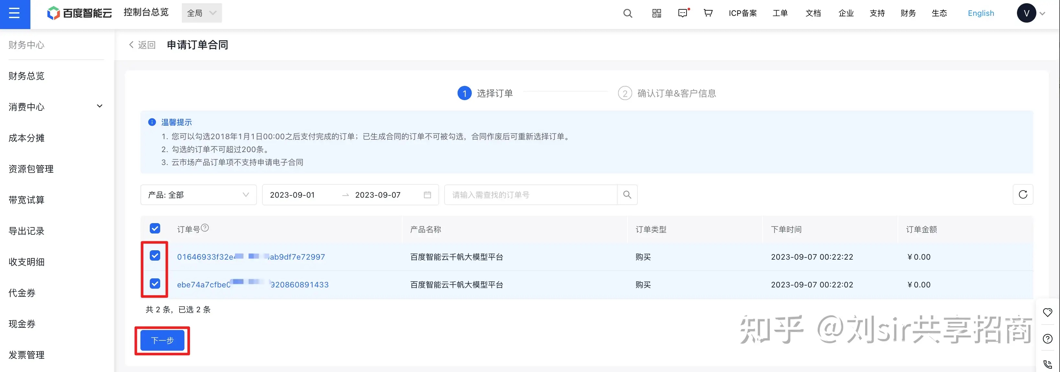Click the order search magnifier button
The width and height of the screenshot is (1060, 372).
627,195
